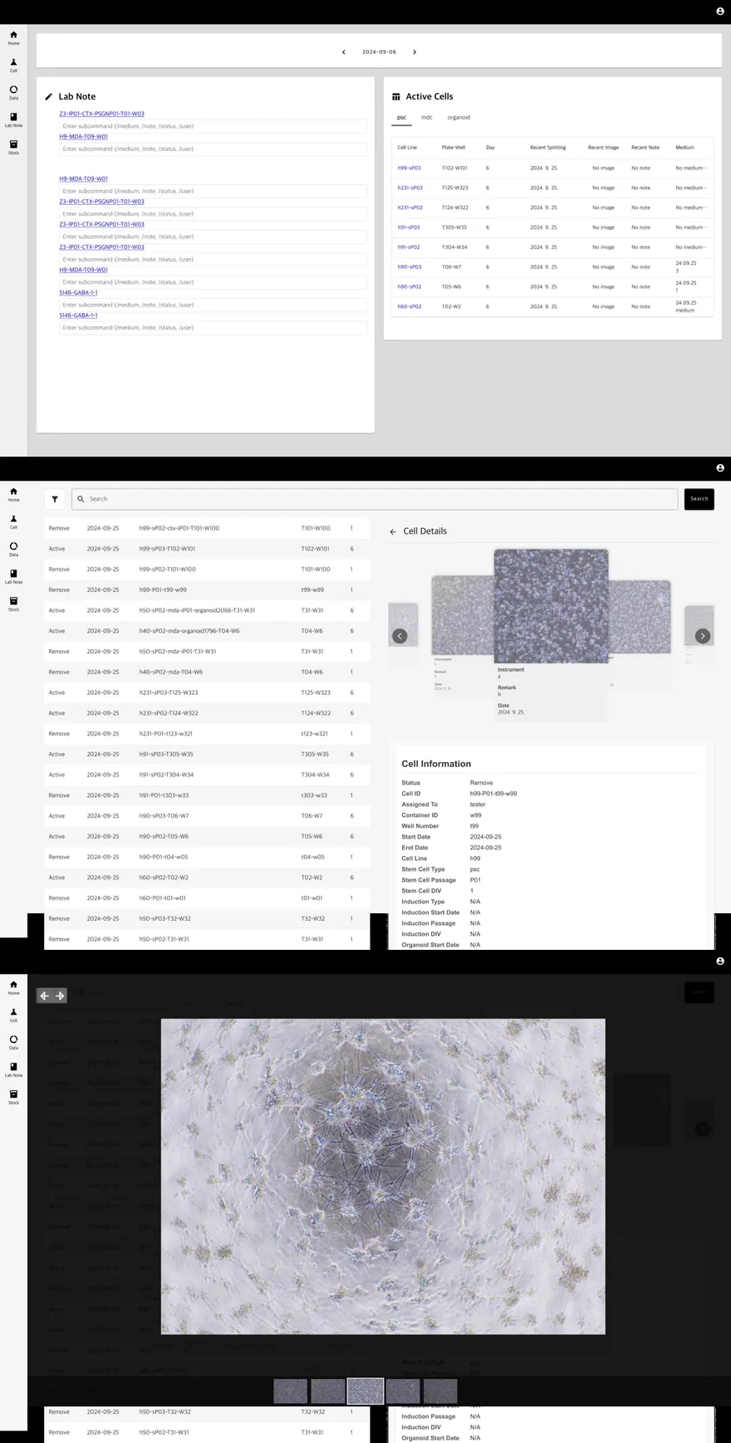Select the h231-sP03-T125-W323 row in the cell list

[207, 692]
